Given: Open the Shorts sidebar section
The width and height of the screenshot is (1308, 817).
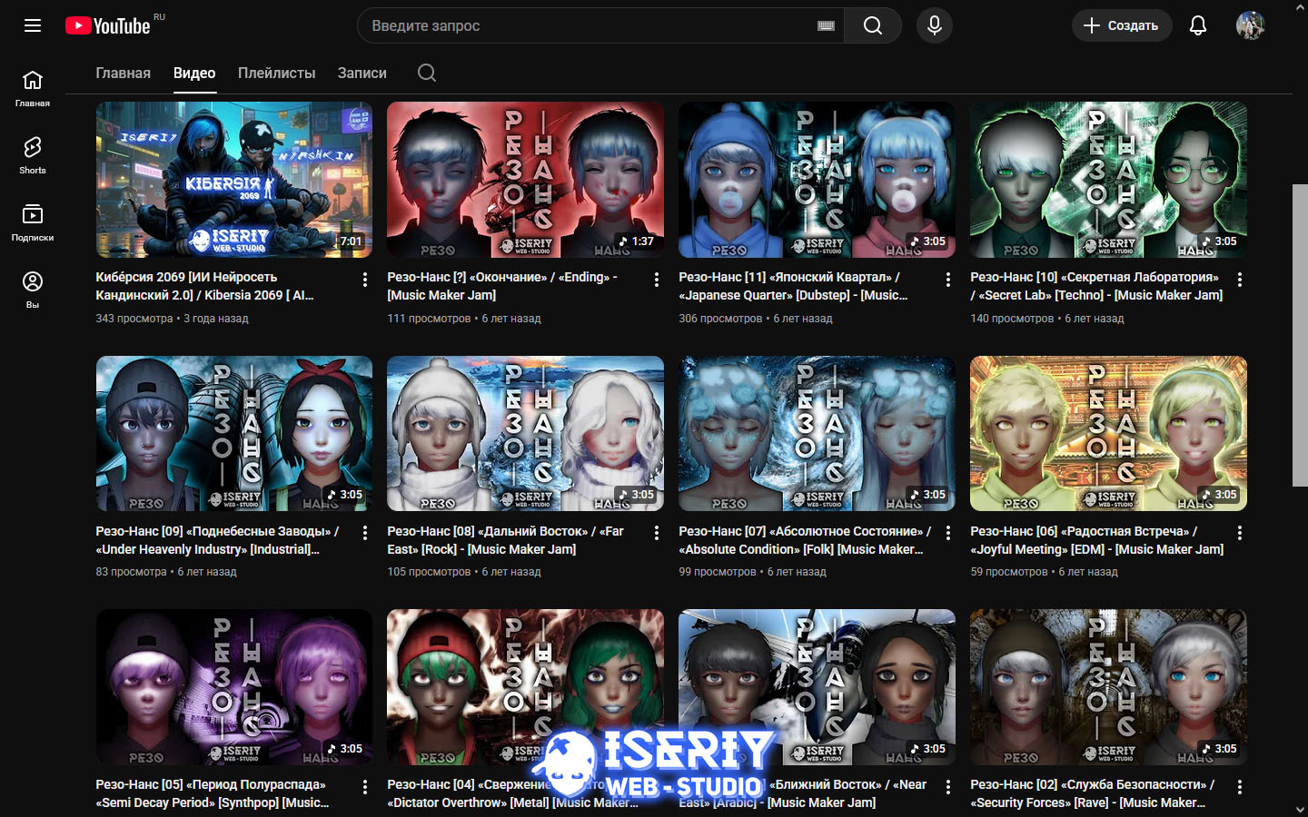Looking at the screenshot, I should (33, 154).
